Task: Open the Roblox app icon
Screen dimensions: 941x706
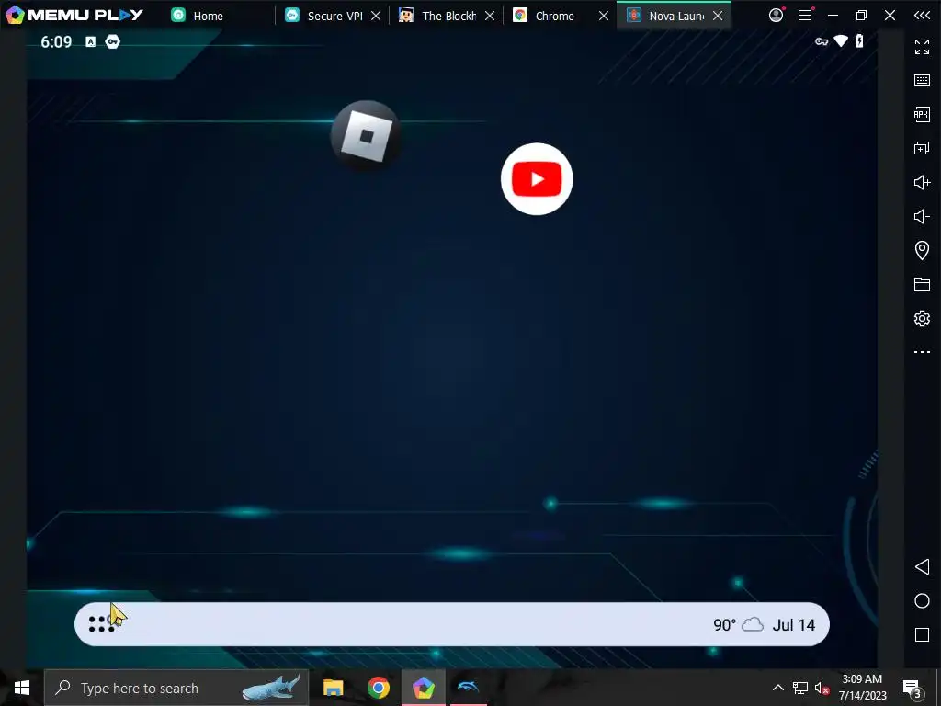Action: click(366, 136)
